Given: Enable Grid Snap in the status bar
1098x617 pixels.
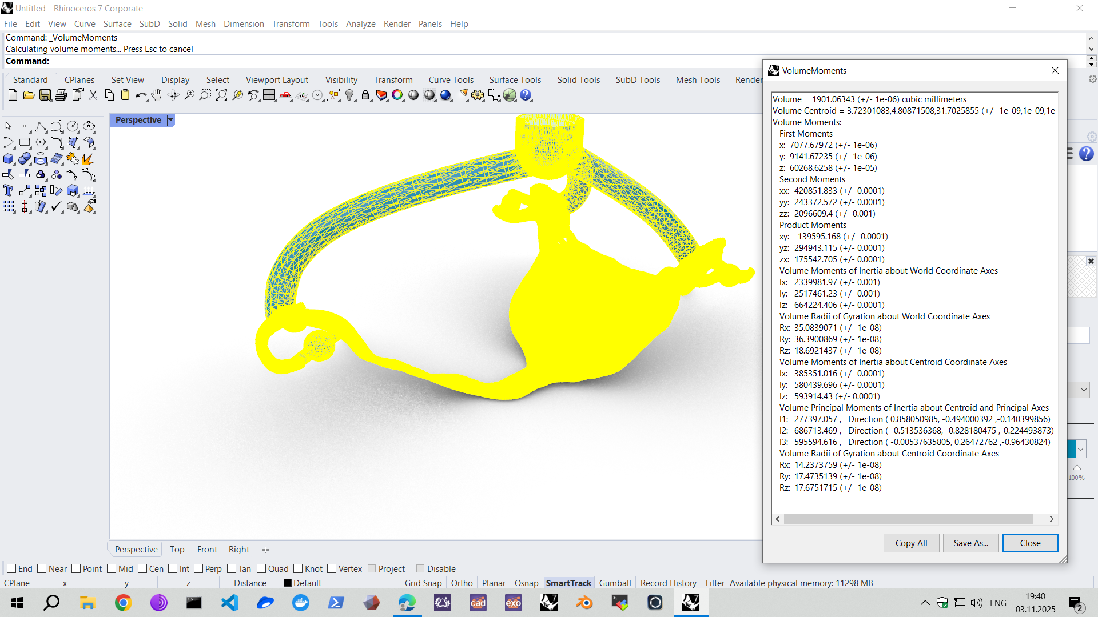Looking at the screenshot, I should [423, 583].
